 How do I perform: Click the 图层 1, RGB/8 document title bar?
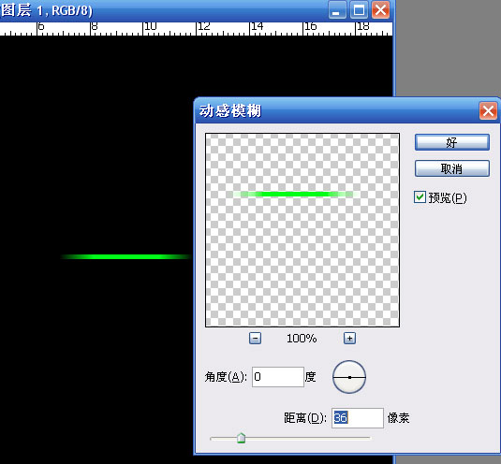click(163, 10)
